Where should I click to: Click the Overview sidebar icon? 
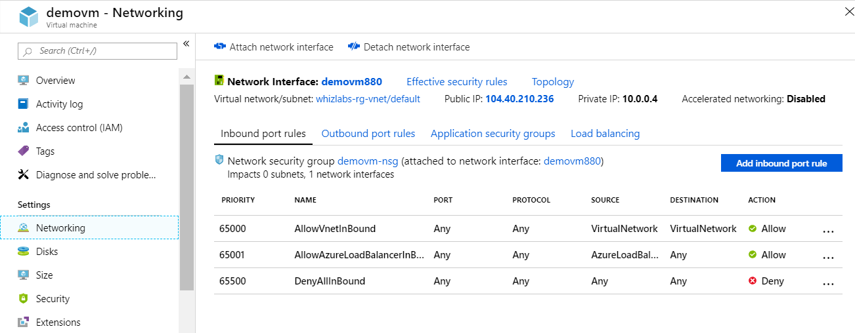click(24, 81)
